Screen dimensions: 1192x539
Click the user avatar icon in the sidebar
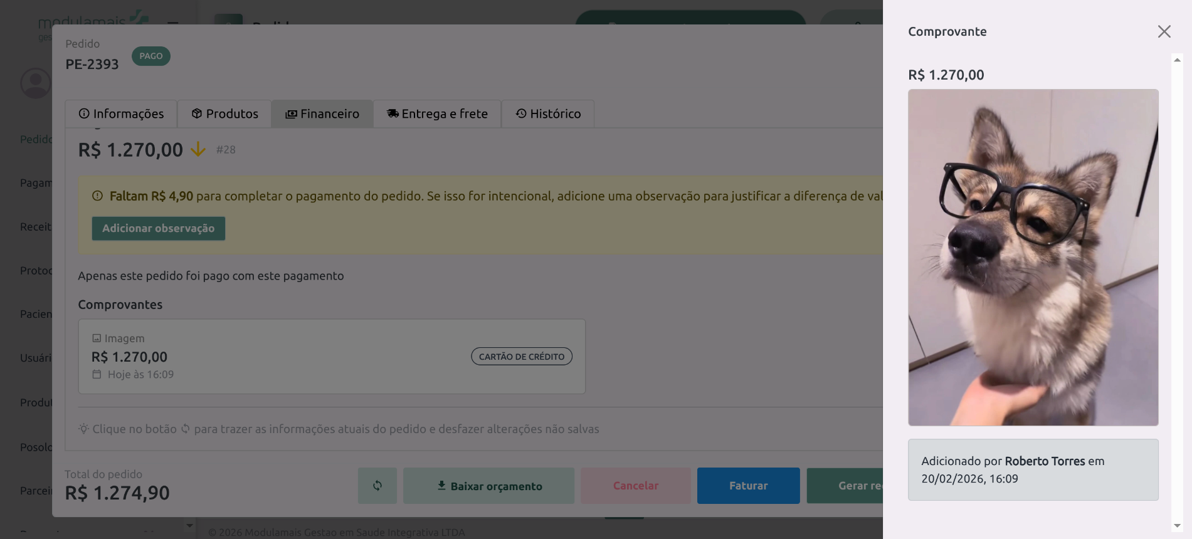coord(35,83)
